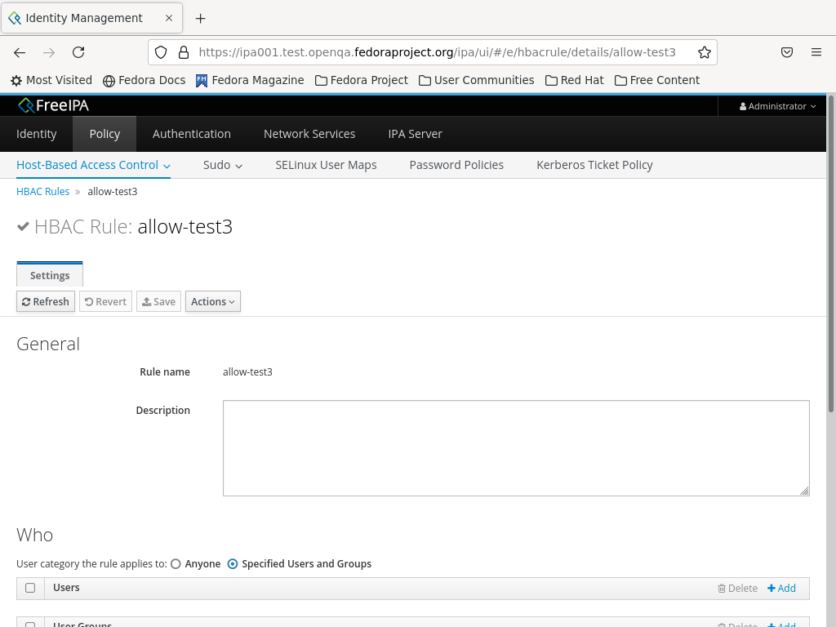Click the General section heading
Image resolution: width=836 pixels, height=627 pixels.
tap(48, 344)
